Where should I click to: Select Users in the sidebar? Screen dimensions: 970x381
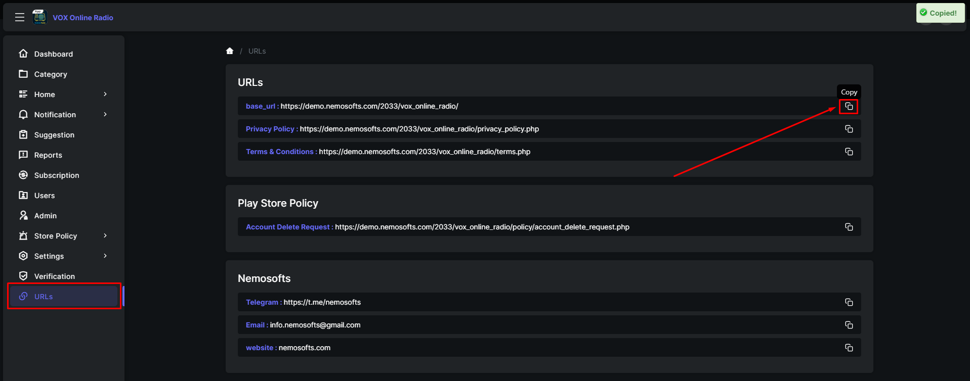[x=64, y=196]
